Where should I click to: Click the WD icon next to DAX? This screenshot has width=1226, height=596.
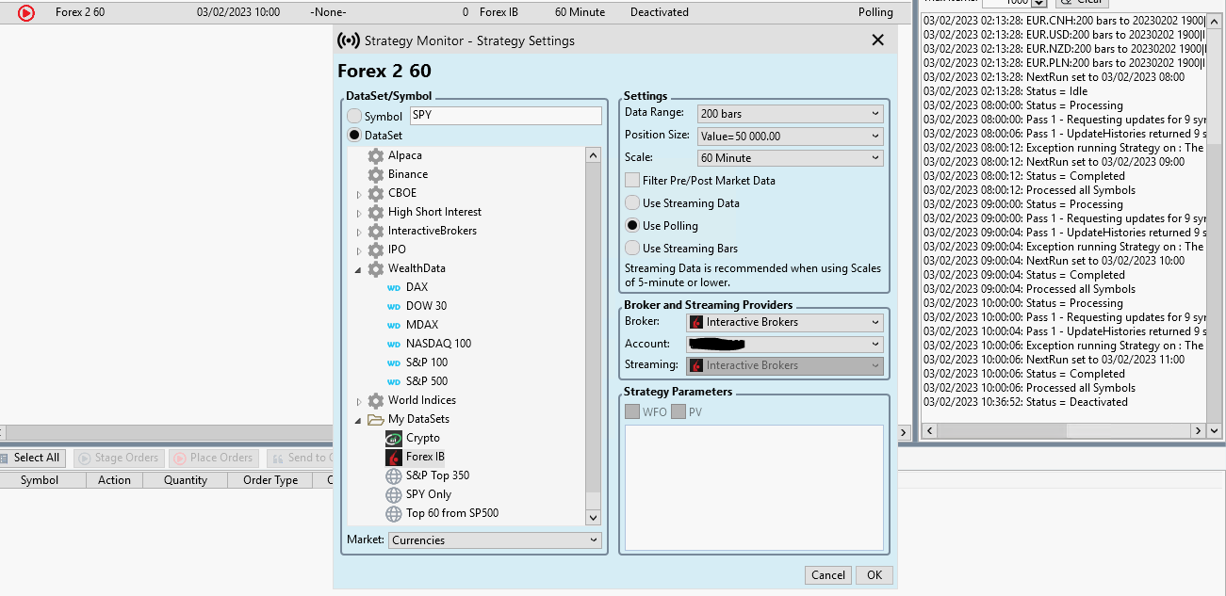tap(394, 288)
